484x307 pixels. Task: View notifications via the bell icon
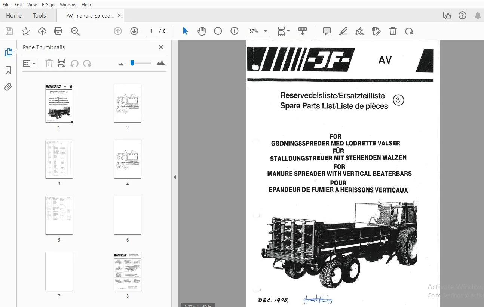coord(478,15)
